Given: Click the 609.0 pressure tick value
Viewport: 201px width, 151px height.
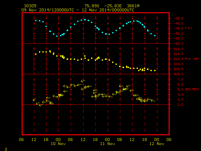Looking at the screenshot, I should pos(179,74).
